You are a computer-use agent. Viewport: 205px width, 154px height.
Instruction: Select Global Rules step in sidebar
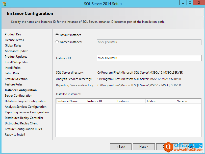click(x=13, y=46)
